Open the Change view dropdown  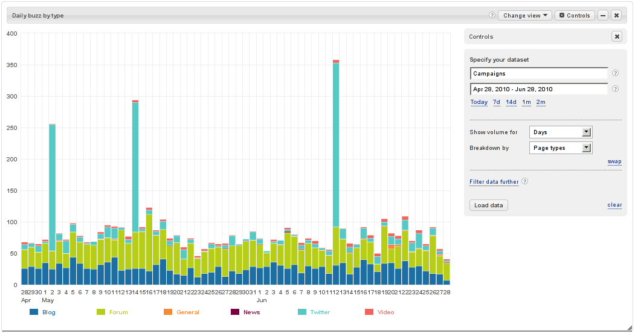pyautogui.click(x=525, y=15)
